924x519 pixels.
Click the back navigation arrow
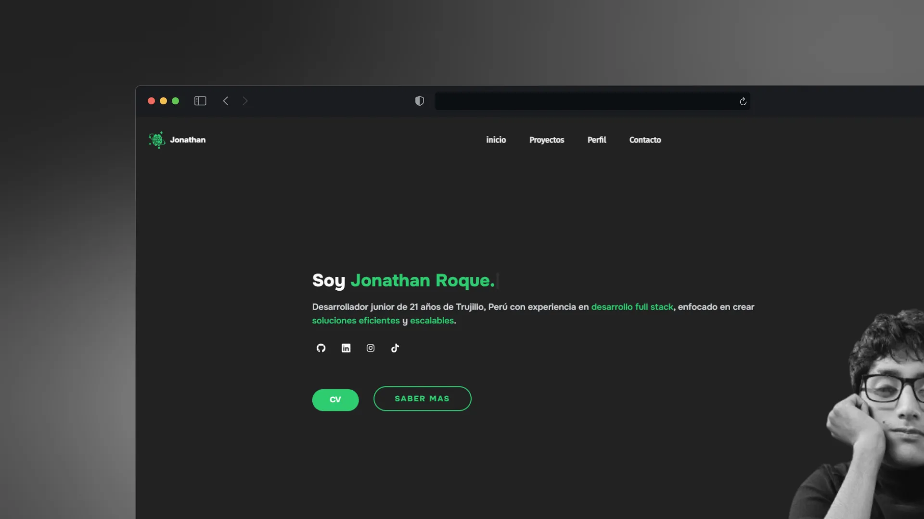point(226,101)
